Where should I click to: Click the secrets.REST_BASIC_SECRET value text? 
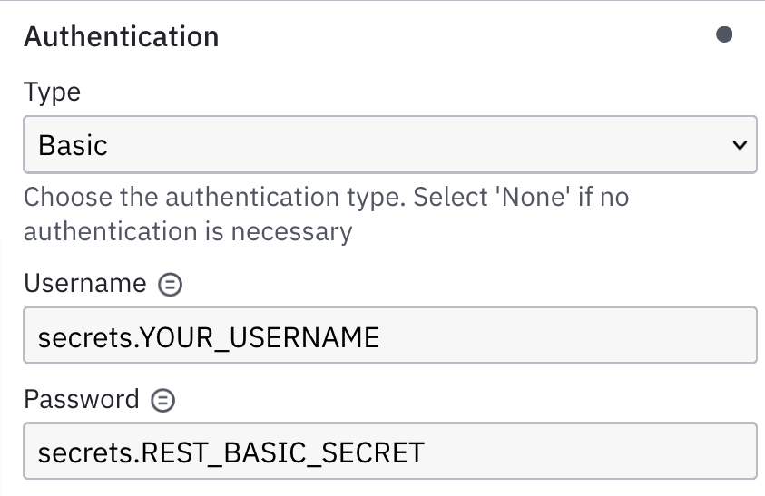tap(230, 451)
